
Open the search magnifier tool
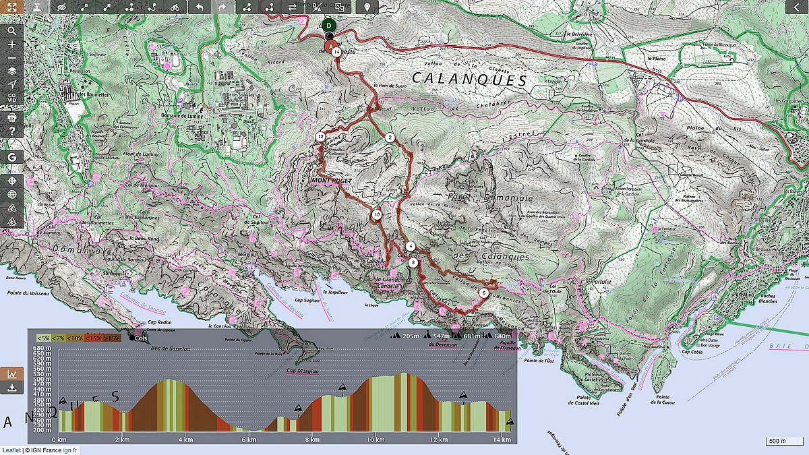tap(12, 31)
